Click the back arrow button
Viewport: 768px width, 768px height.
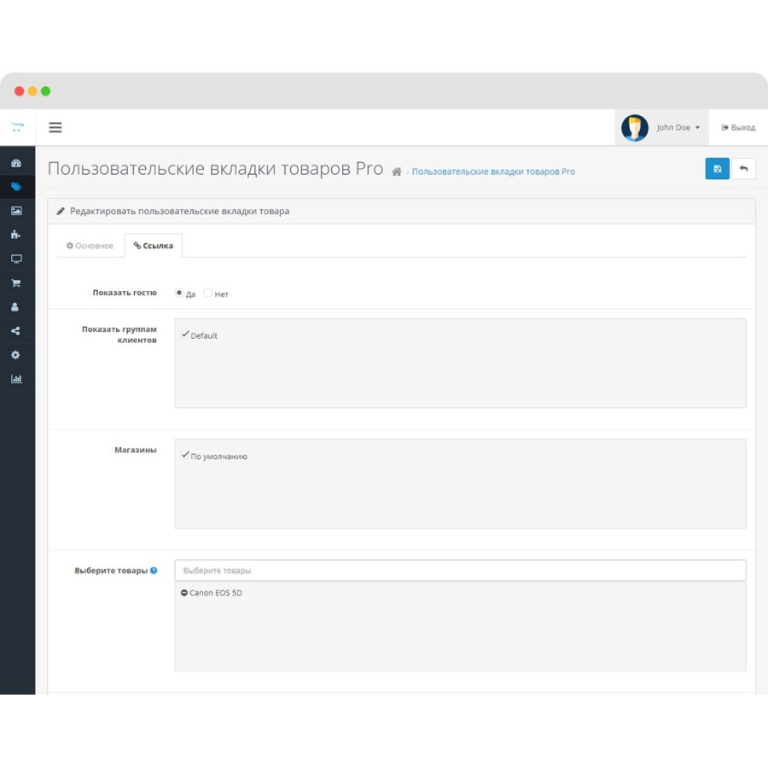tap(743, 168)
